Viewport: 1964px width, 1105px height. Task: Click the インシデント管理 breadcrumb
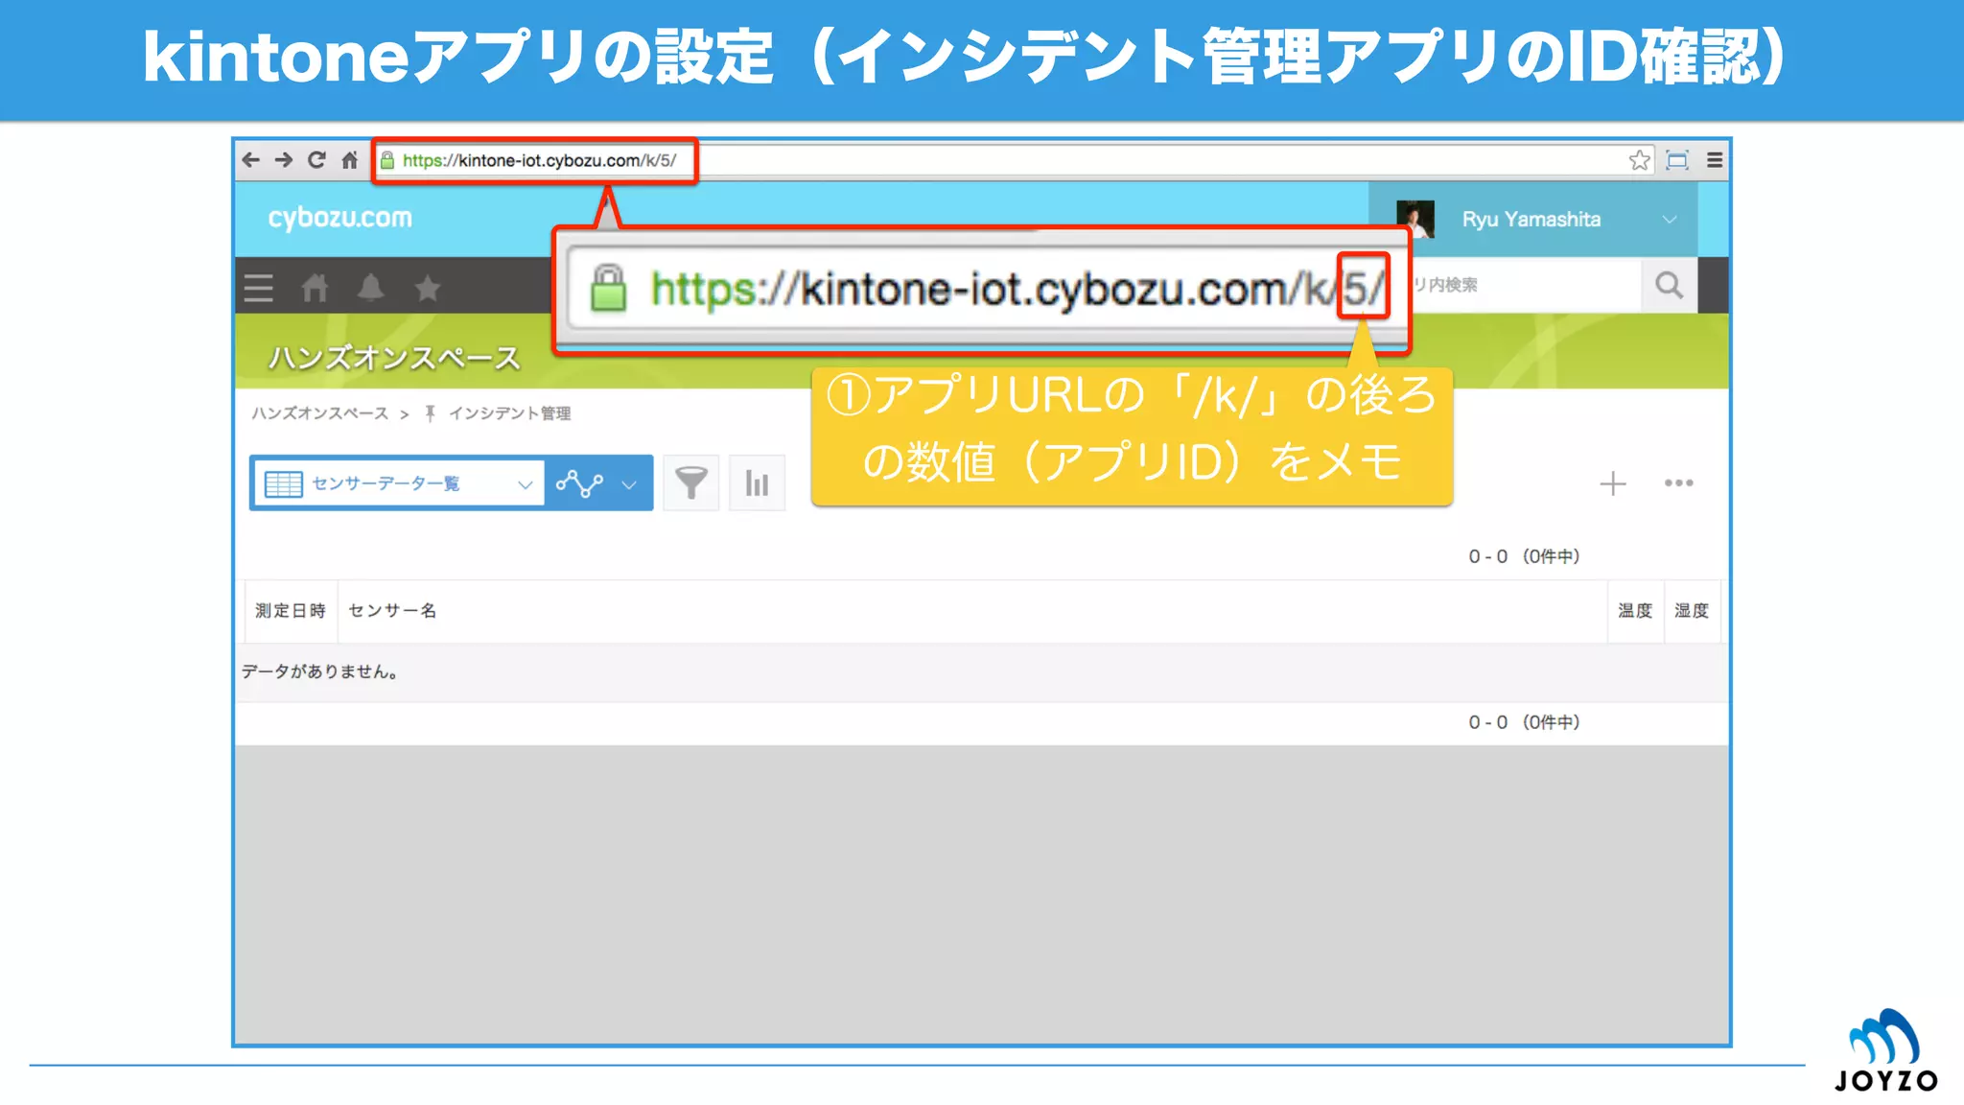click(x=509, y=413)
